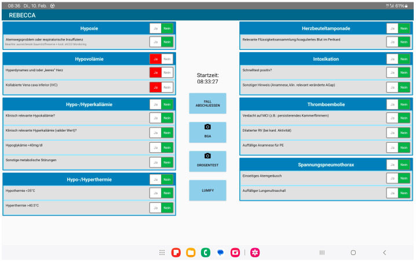Tap the camera icon above DROGENTEST
The image size is (416, 262).
tap(207, 156)
